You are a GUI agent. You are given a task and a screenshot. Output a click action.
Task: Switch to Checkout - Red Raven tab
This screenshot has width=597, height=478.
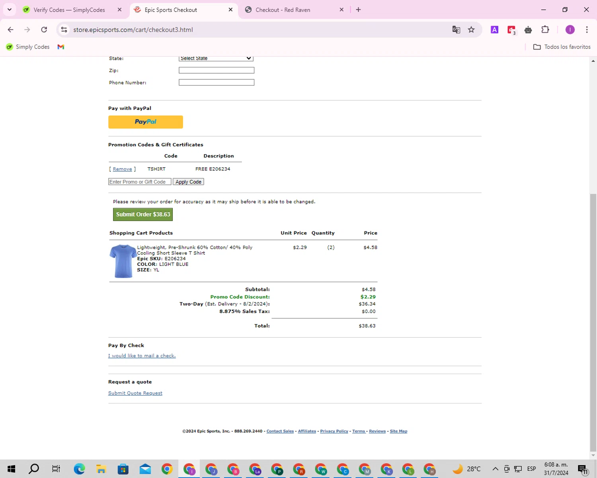283,10
